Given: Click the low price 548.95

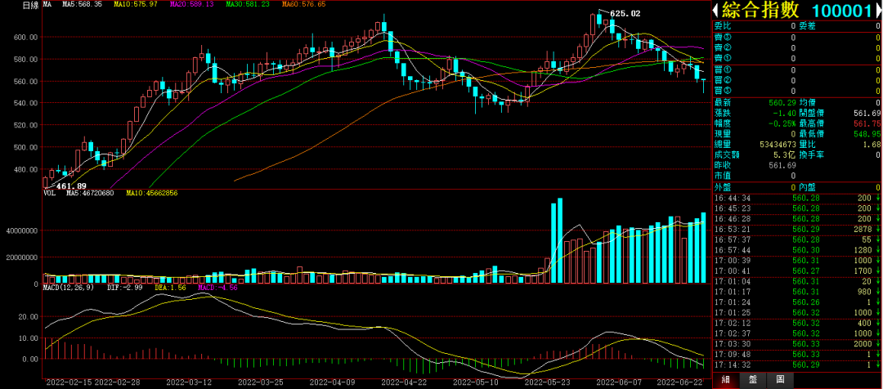Looking at the screenshot, I should (866, 134).
